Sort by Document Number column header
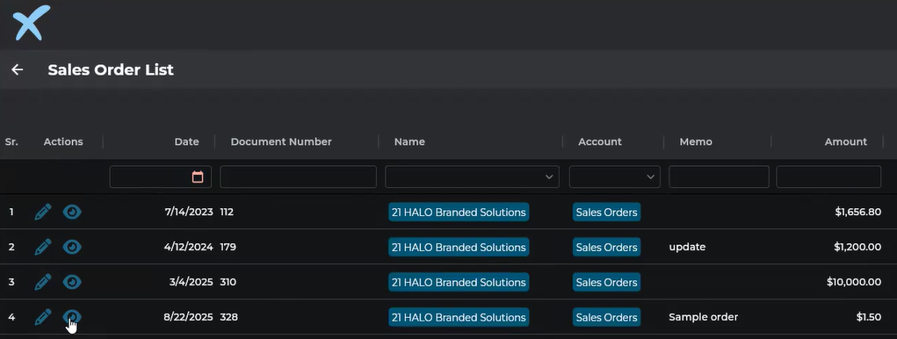The height and width of the screenshot is (339, 897). coord(281,141)
